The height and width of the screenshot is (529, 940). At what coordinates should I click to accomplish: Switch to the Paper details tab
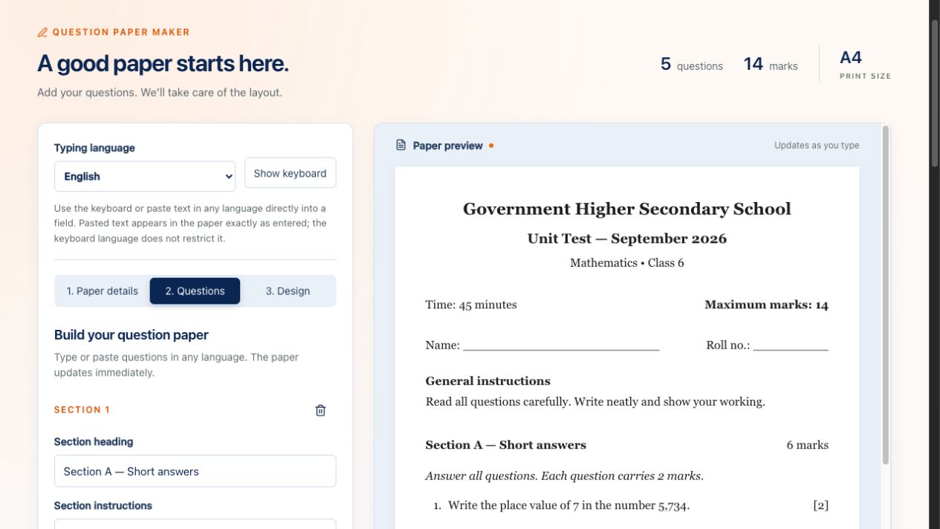pos(103,291)
